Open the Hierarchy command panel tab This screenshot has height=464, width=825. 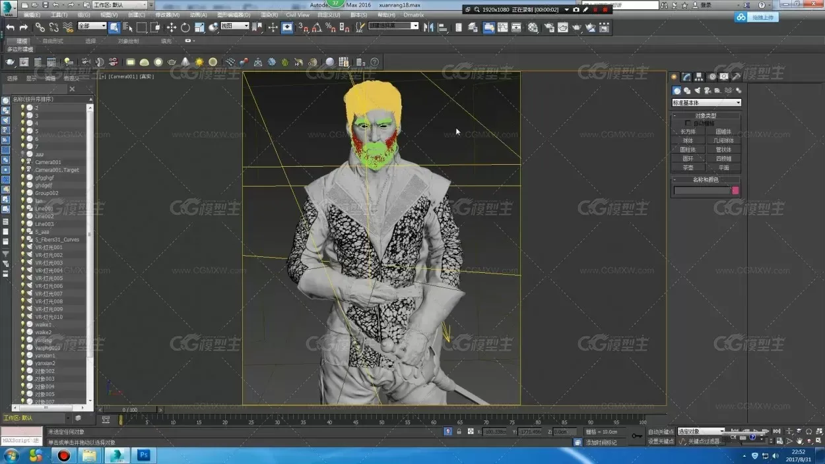pyautogui.click(x=698, y=76)
